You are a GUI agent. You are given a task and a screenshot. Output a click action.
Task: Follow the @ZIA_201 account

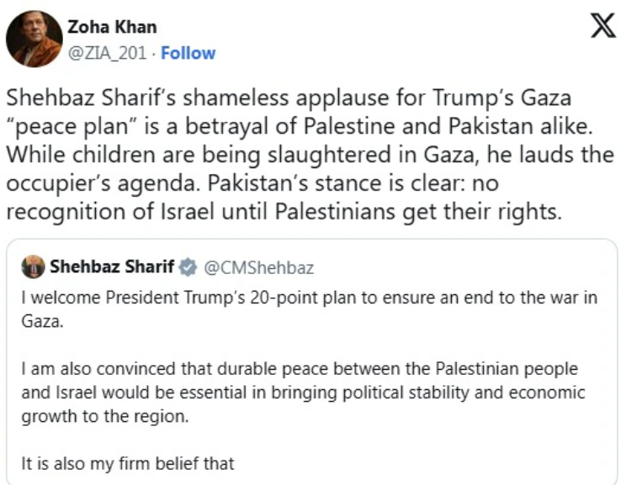coord(188,53)
